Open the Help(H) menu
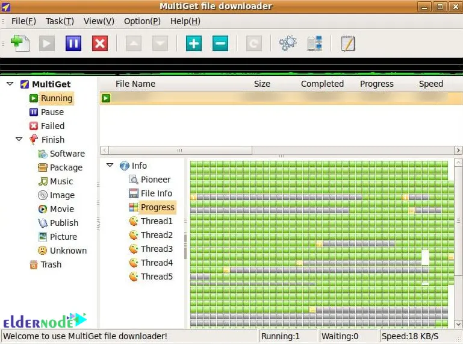This screenshot has width=463, height=344. 185,21
